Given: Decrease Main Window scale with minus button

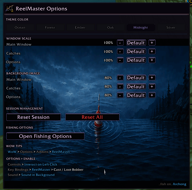Looking at the screenshot, I should (x=120, y=43).
